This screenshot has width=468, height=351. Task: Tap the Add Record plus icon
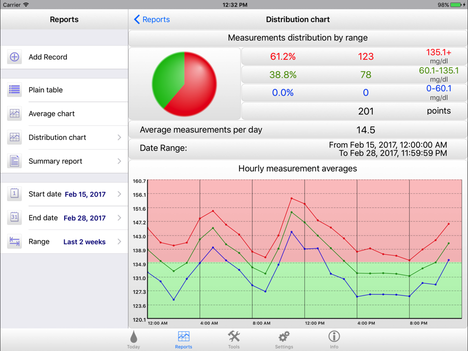pyautogui.click(x=15, y=57)
